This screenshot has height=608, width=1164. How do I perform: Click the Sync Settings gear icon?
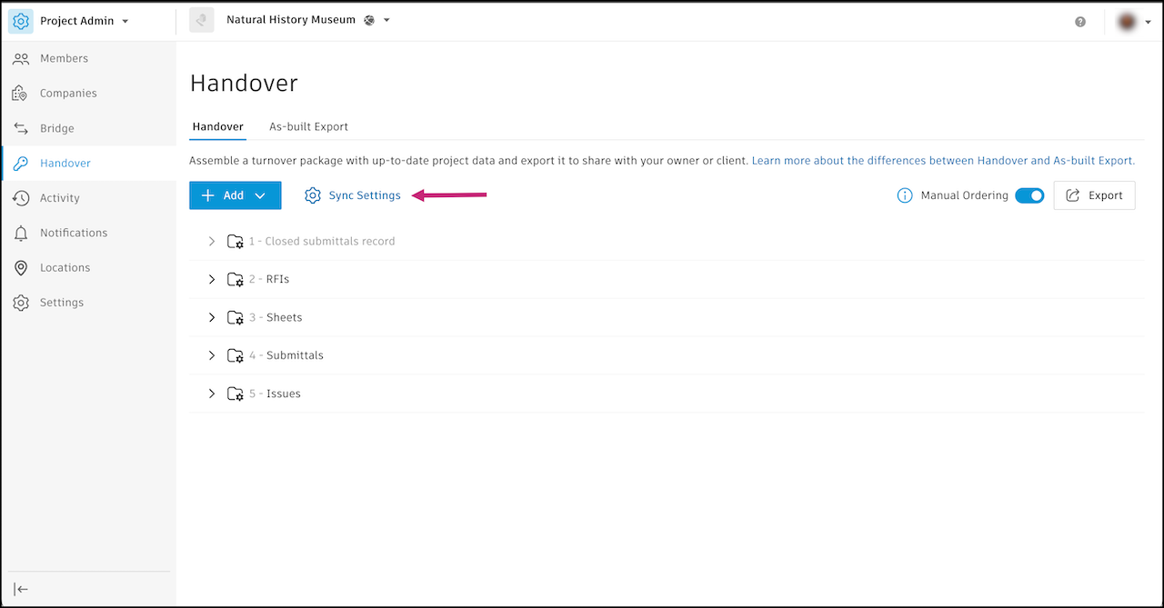[x=313, y=195]
